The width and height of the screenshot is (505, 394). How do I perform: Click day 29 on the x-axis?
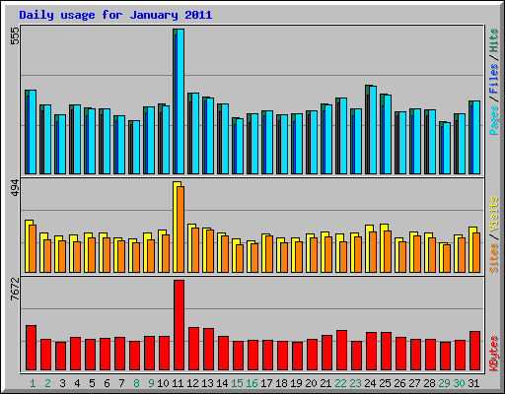click(444, 383)
